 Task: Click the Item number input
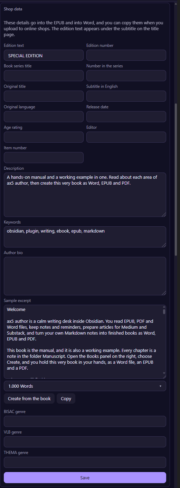pos(44,158)
